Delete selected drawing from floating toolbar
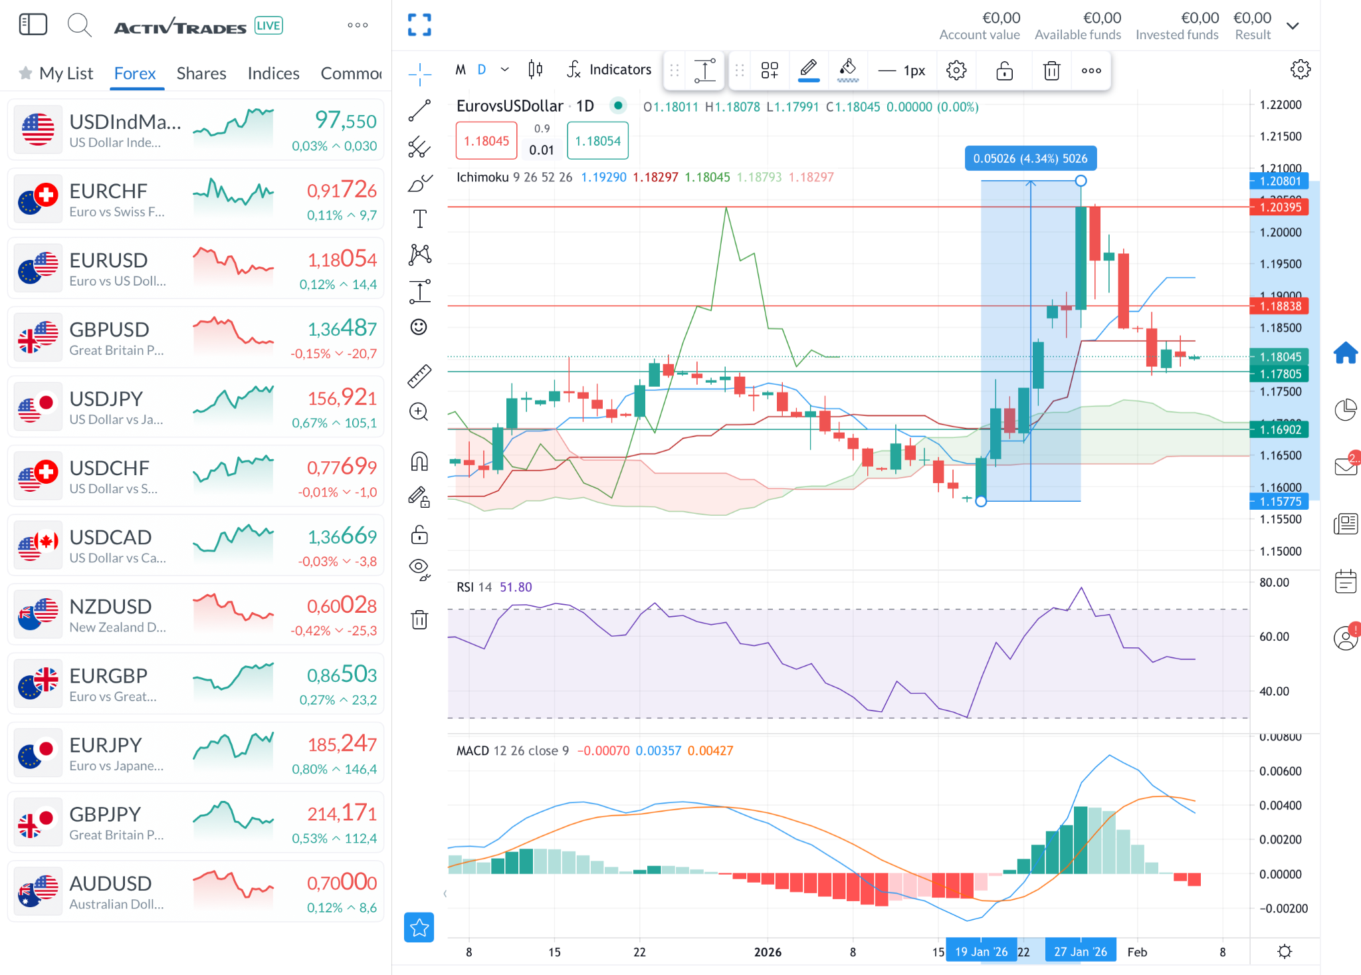Image resolution: width=1361 pixels, height=975 pixels. [x=1051, y=70]
